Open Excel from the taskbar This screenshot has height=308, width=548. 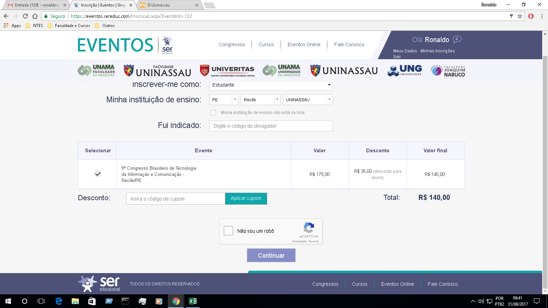click(x=193, y=301)
